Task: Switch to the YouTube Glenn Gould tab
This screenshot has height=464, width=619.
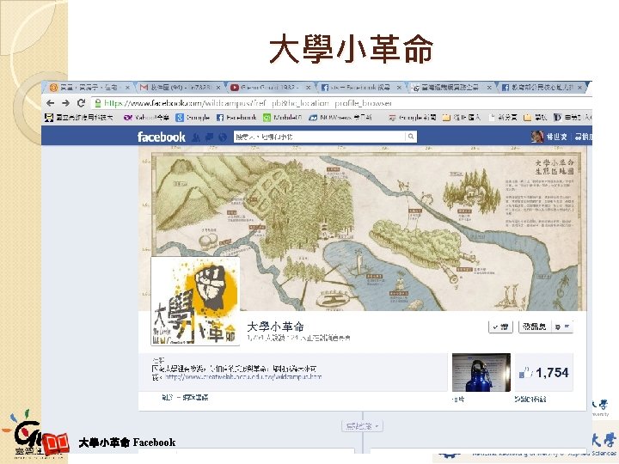Action: [x=271, y=87]
